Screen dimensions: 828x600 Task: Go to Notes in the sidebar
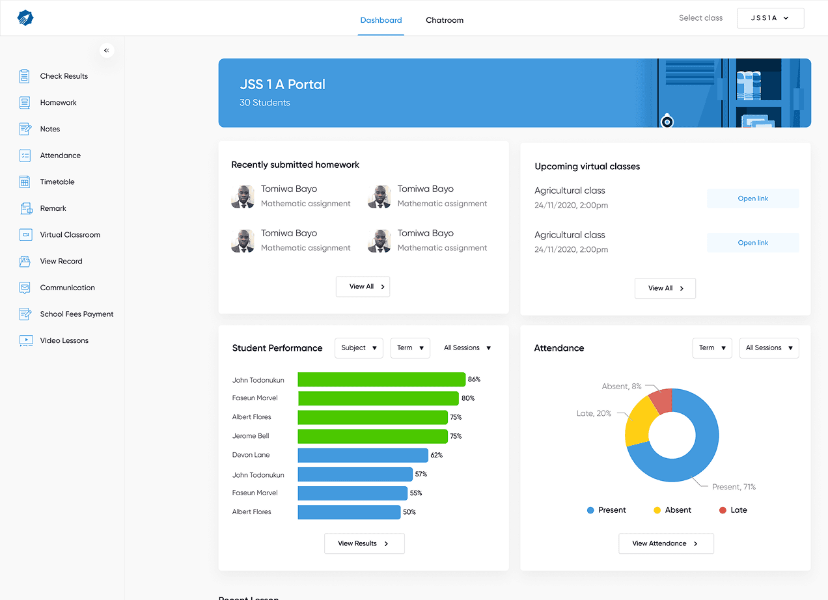[50, 129]
